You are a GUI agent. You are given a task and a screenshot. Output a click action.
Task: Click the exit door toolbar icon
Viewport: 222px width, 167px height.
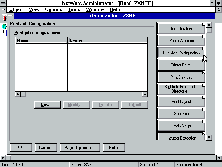coord(5,18)
